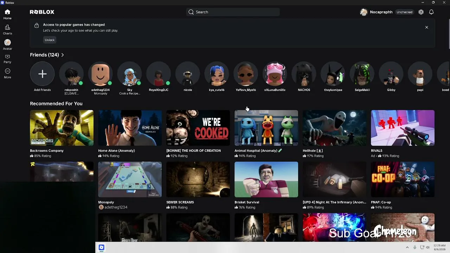Open the taskbar clock and date
This screenshot has height=253, width=450.
pos(439,247)
